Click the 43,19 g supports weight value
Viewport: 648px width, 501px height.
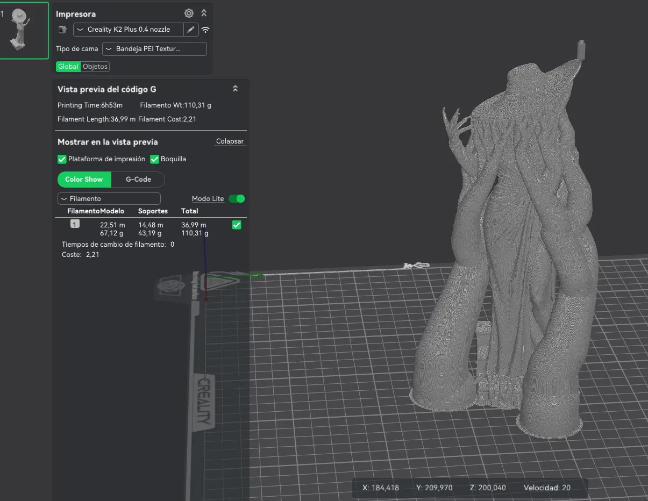click(150, 233)
